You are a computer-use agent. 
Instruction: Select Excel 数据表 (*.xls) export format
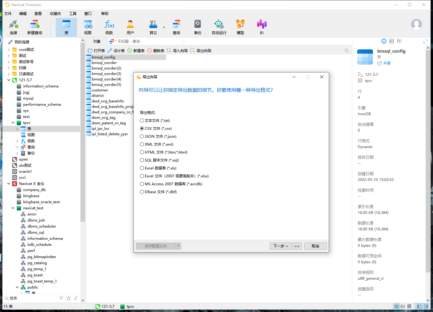pyautogui.click(x=158, y=168)
